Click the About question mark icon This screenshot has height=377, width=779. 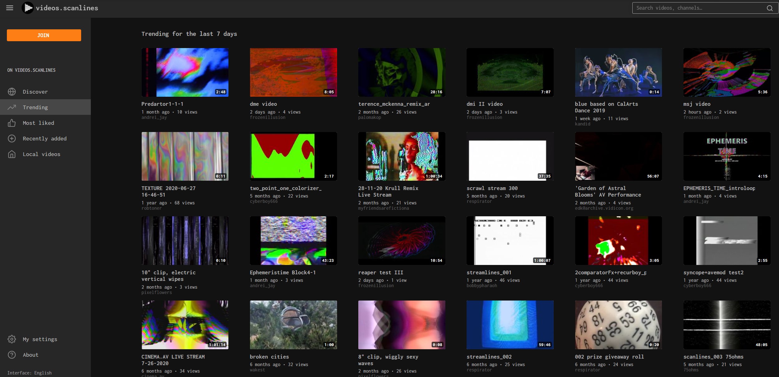point(12,355)
